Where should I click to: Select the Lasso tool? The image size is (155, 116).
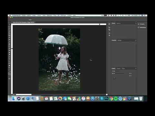point(9,29)
